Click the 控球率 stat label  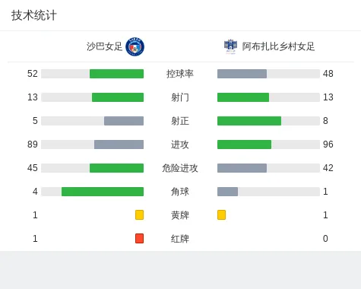click(180, 74)
